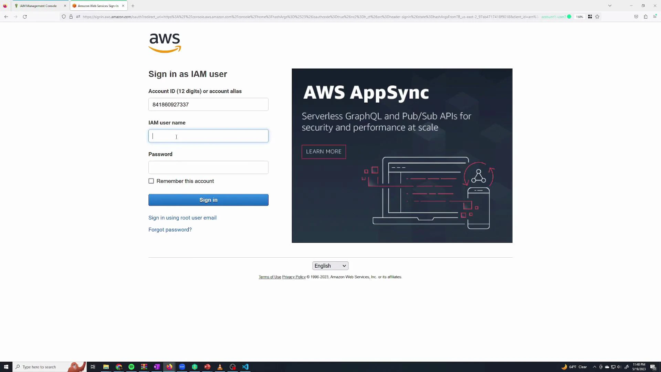Image resolution: width=661 pixels, height=372 pixels.
Task: Click the shield tracking protection icon
Action: click(x=63, y=17)
